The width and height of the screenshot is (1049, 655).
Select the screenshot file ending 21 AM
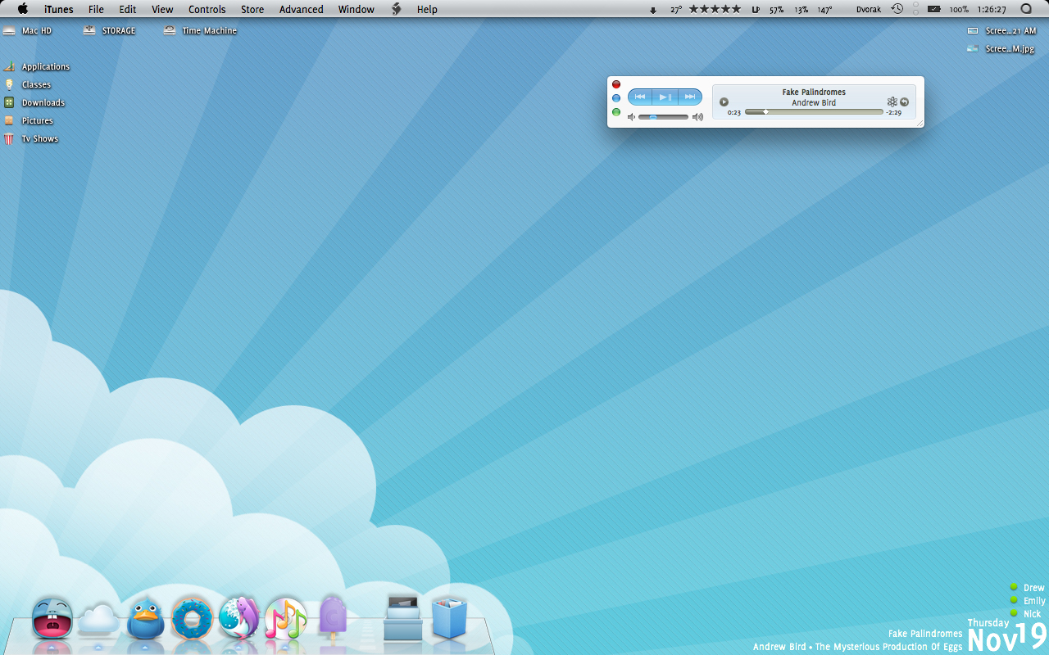click(x=1001, y=30)
